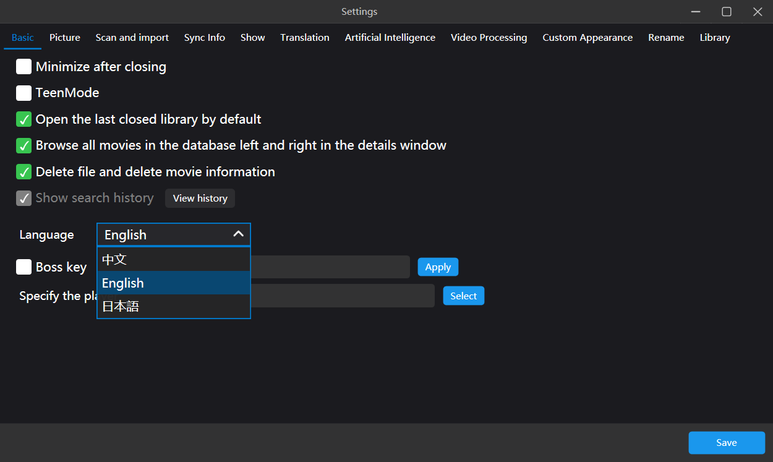Screen dimensions: 773x462
Task: Switch to the Picture tab
Action: click(x=65, y=38)
